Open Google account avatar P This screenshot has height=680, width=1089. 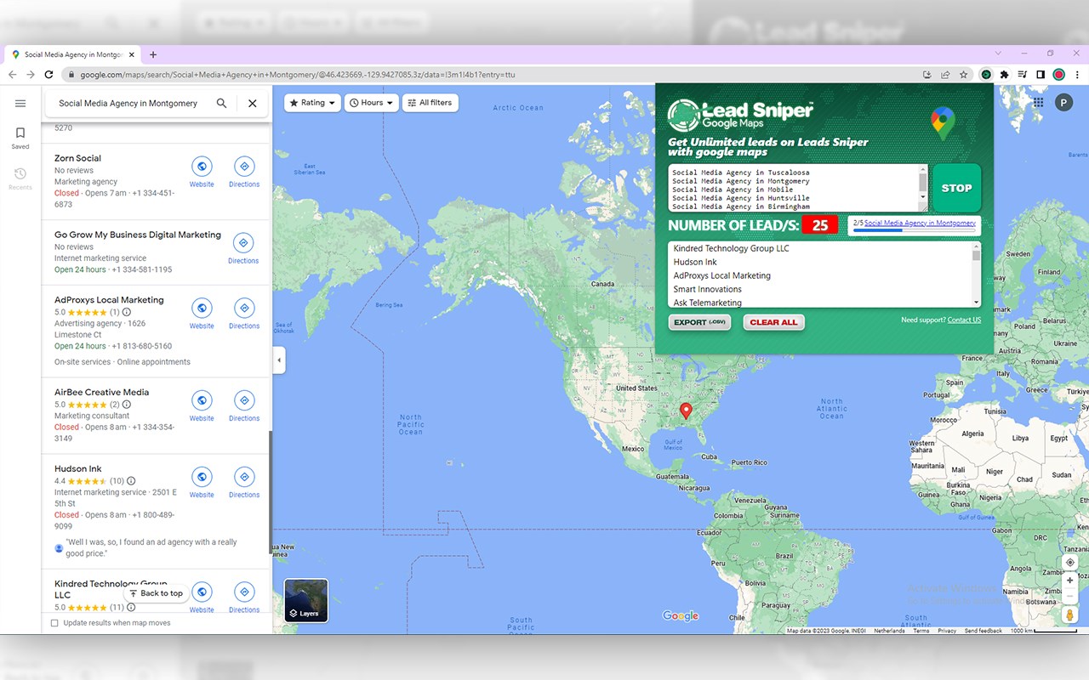click(1063, 103)
